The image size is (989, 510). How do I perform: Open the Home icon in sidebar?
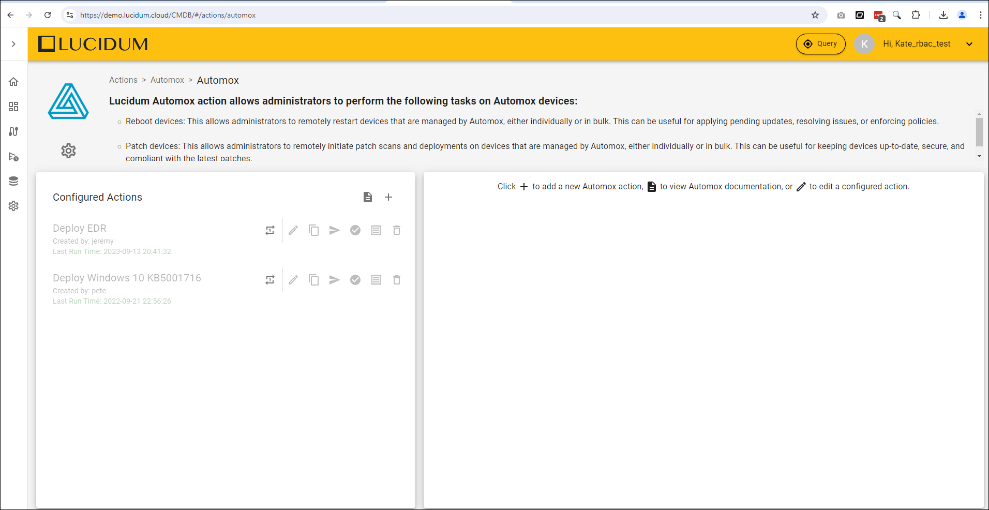coord(13,82)
